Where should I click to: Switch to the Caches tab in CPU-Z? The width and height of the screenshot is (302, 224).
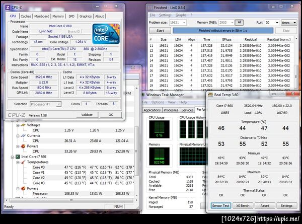click(26, 17)
